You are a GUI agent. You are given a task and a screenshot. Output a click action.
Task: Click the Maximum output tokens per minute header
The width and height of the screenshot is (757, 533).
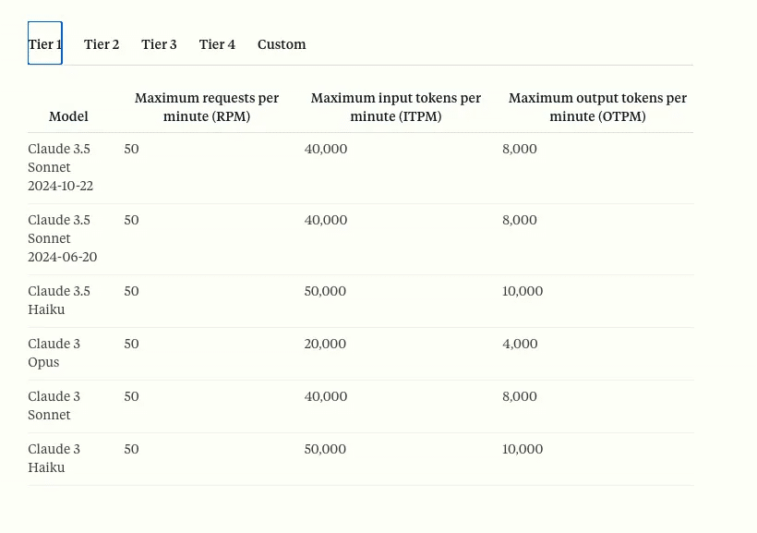(597, 107)
